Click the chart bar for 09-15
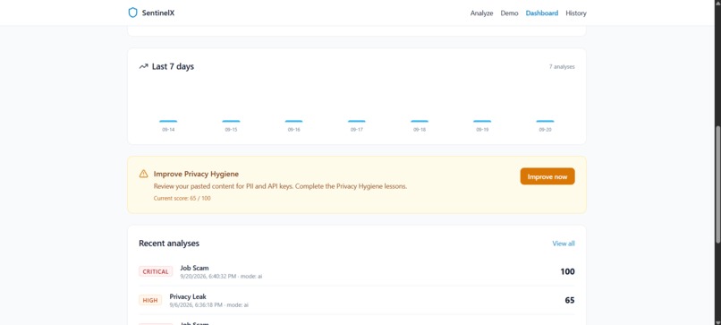The width and height of the screenshot is (721, 325). pos(231,121)
